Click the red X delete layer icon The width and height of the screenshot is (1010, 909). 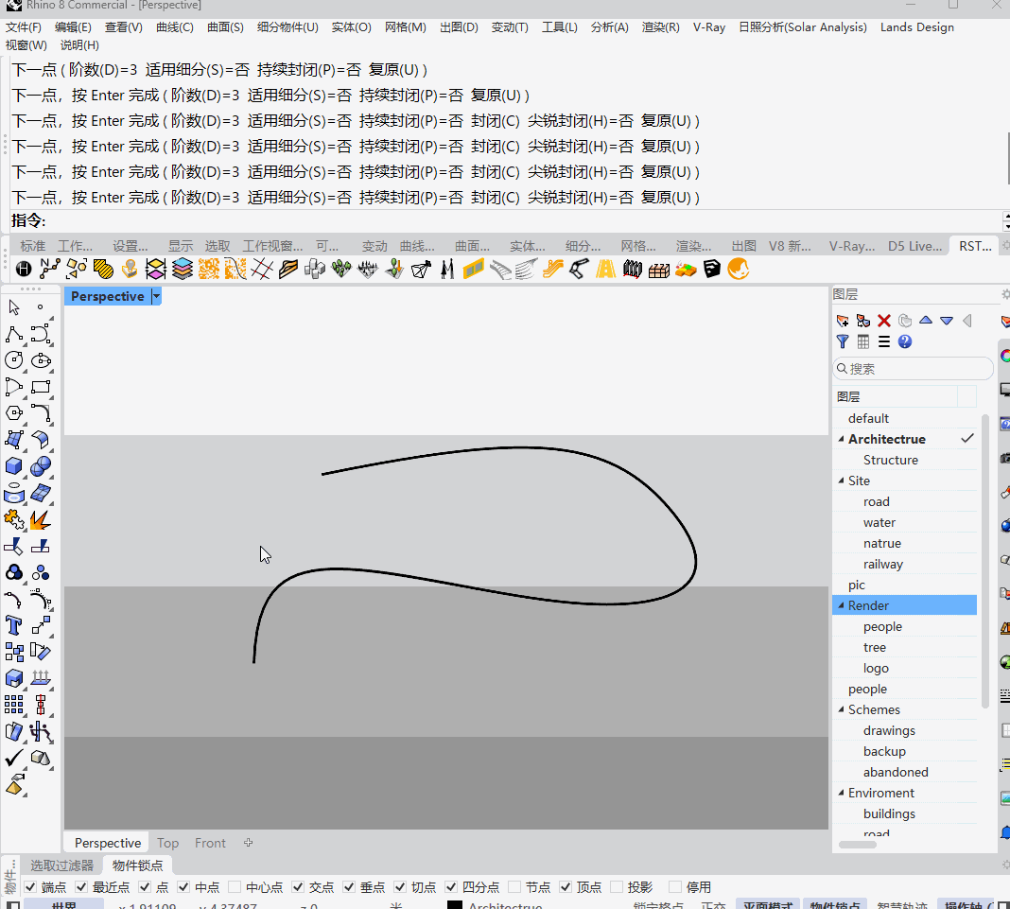[x=884, y=321]
